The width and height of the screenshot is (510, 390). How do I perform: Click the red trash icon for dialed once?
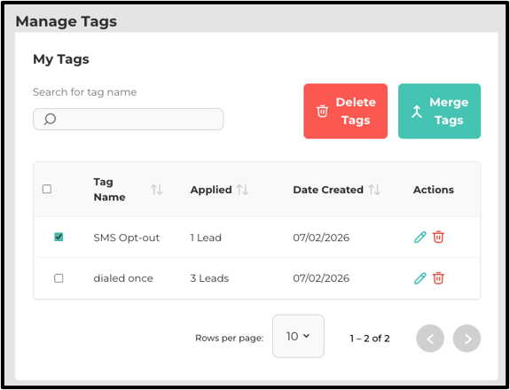point(438,278)
